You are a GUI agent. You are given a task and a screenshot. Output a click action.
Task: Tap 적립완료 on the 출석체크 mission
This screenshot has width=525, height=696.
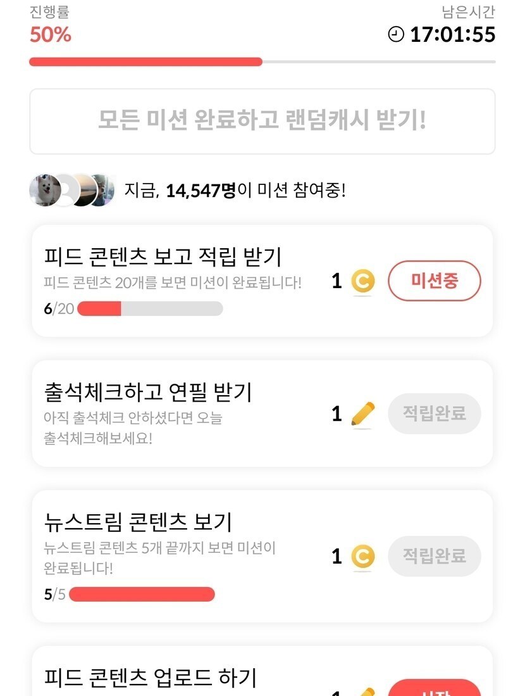pos(435,414)
